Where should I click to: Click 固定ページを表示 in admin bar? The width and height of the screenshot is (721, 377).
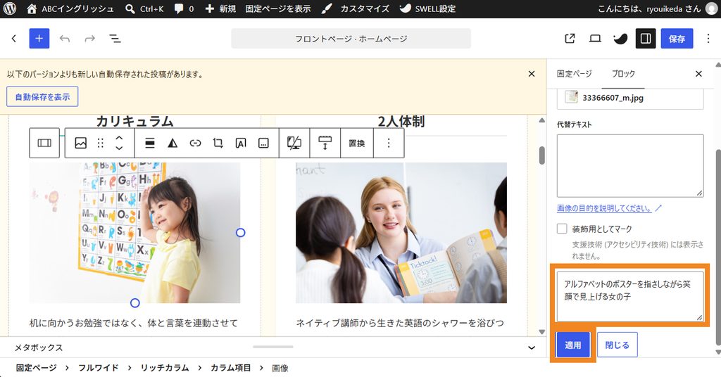(277, 8)
